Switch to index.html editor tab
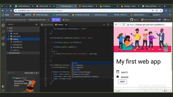The height and width of the screenshot is (97, 173). point(47,25)
